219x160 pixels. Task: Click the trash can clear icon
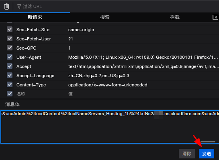coord(6,6)
